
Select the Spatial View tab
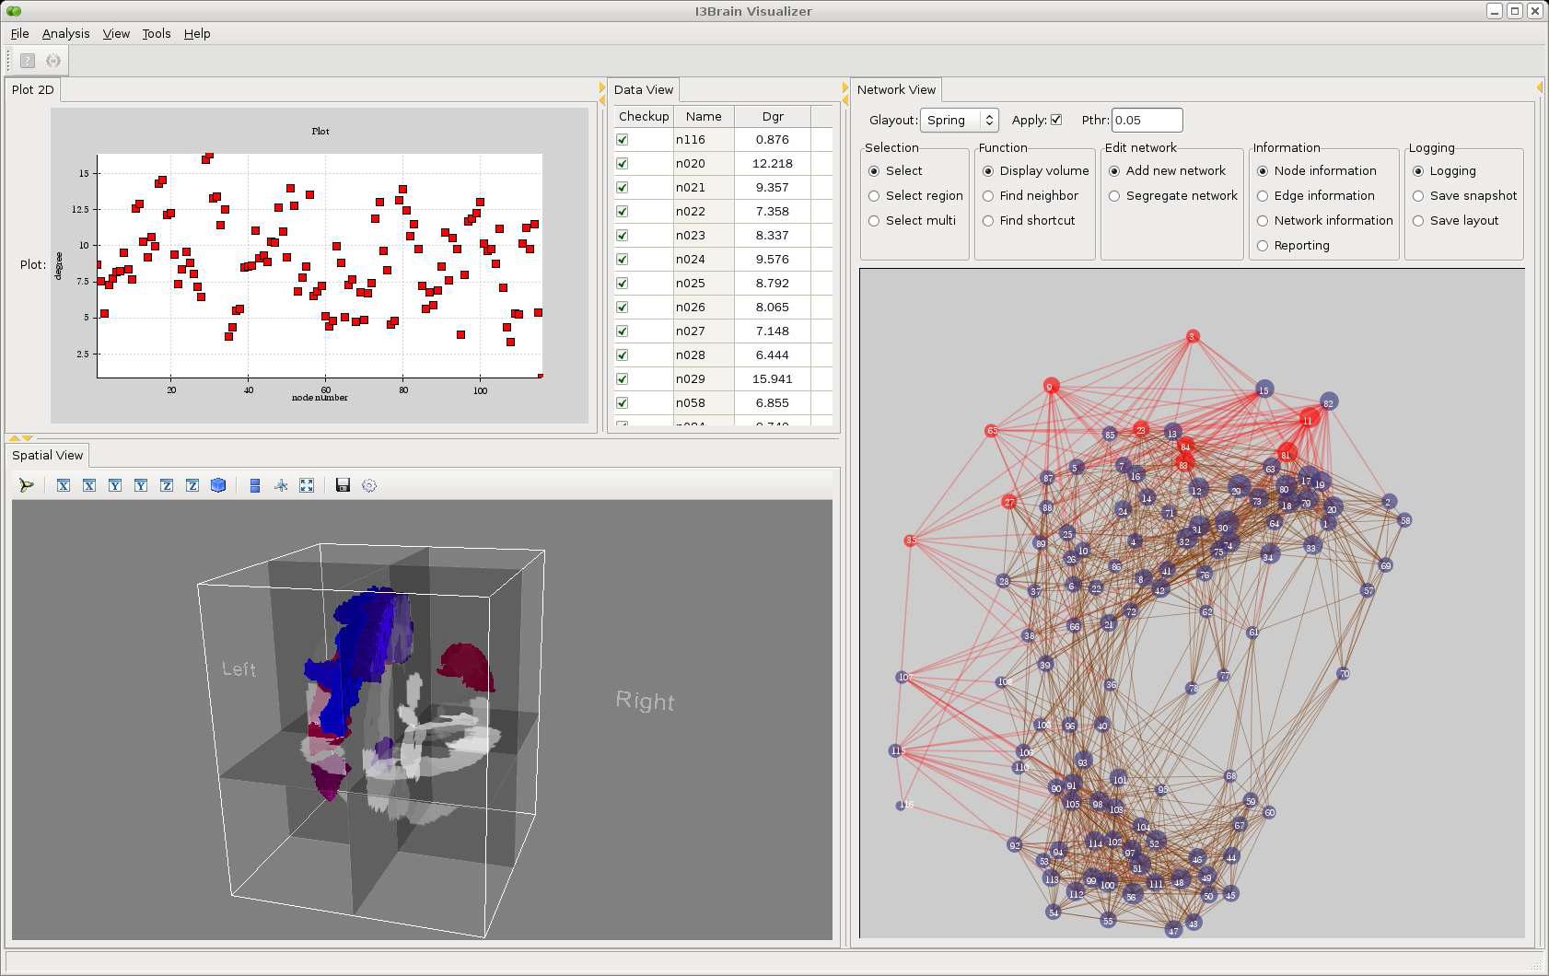point(47,455)
